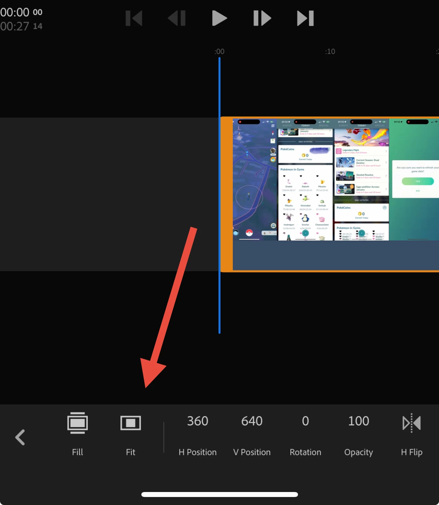Screen dimensions: 439x505
Task: Step forward one frame
Action: (x=262, y=18)
